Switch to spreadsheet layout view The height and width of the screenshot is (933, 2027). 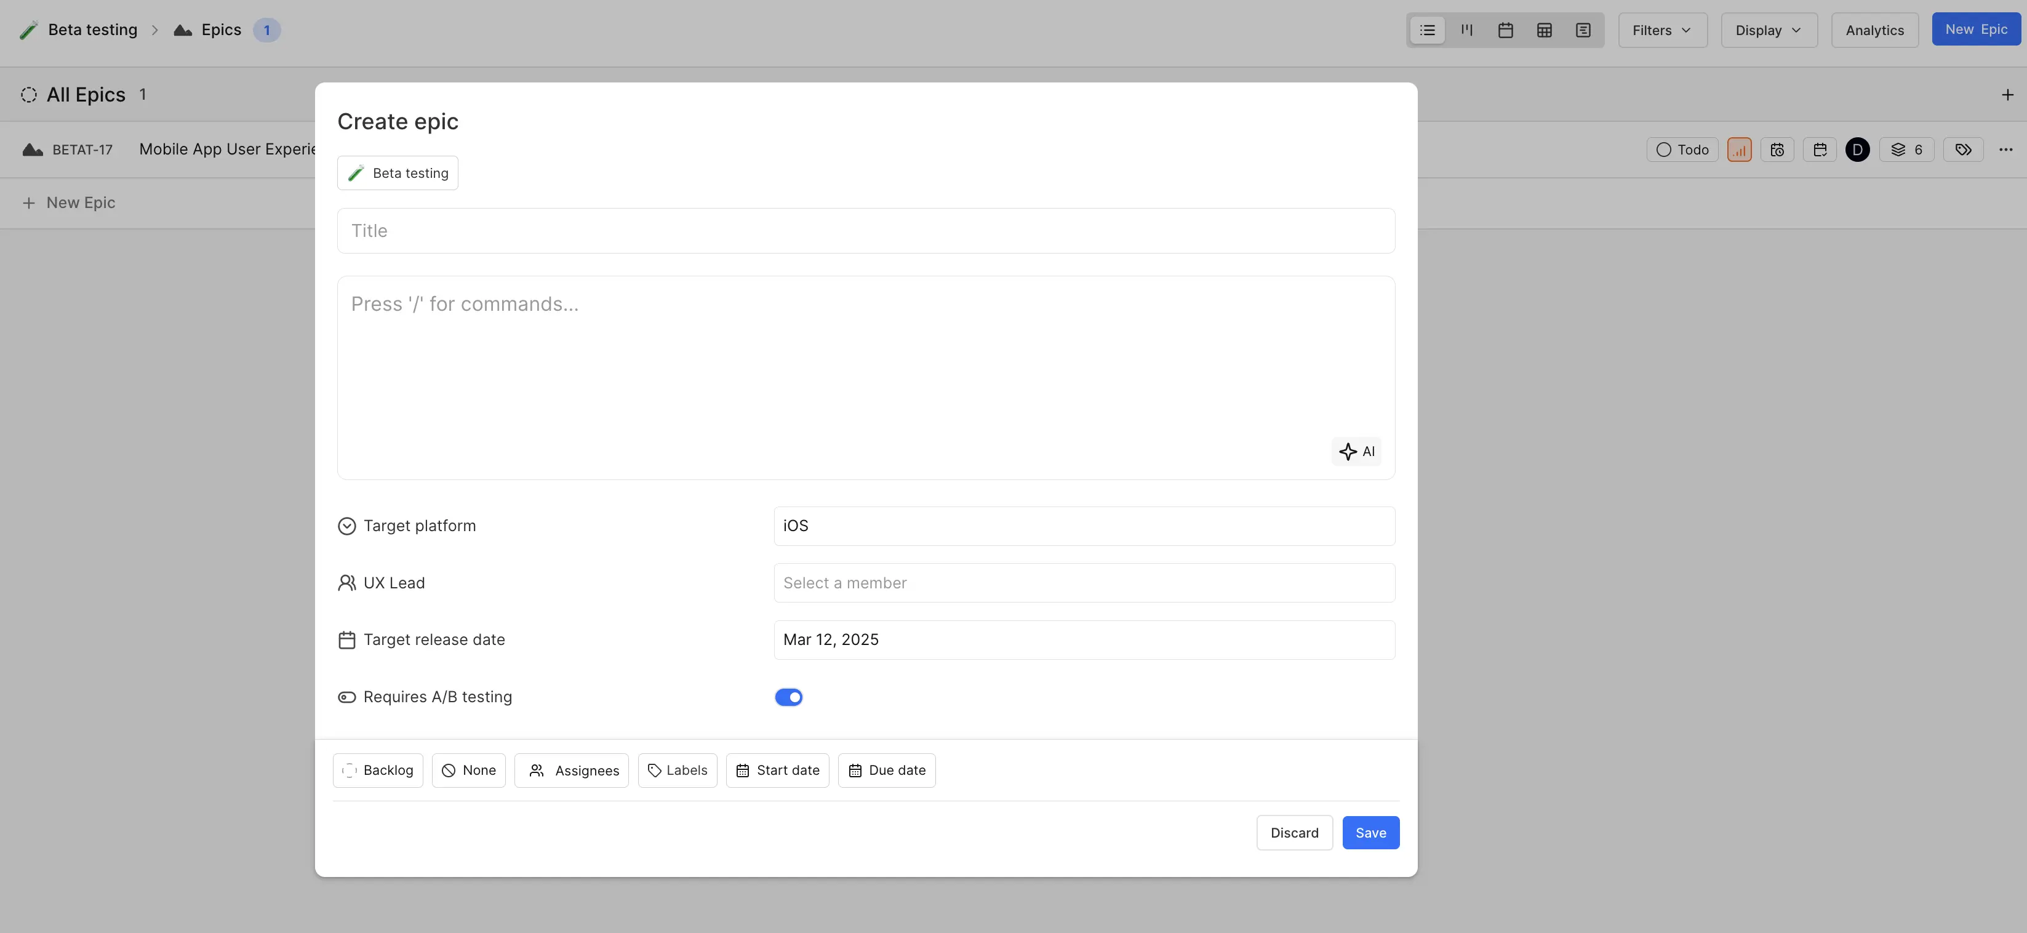pos(1544,30)
